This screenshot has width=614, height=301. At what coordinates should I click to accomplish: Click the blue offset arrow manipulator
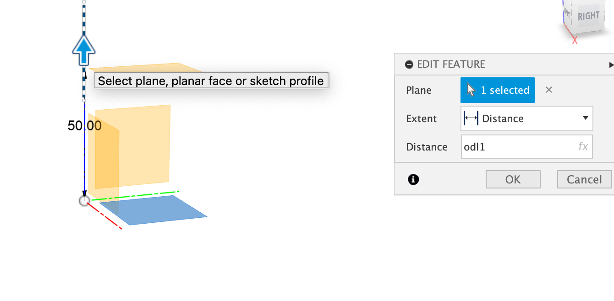click(x=84, y=50)
